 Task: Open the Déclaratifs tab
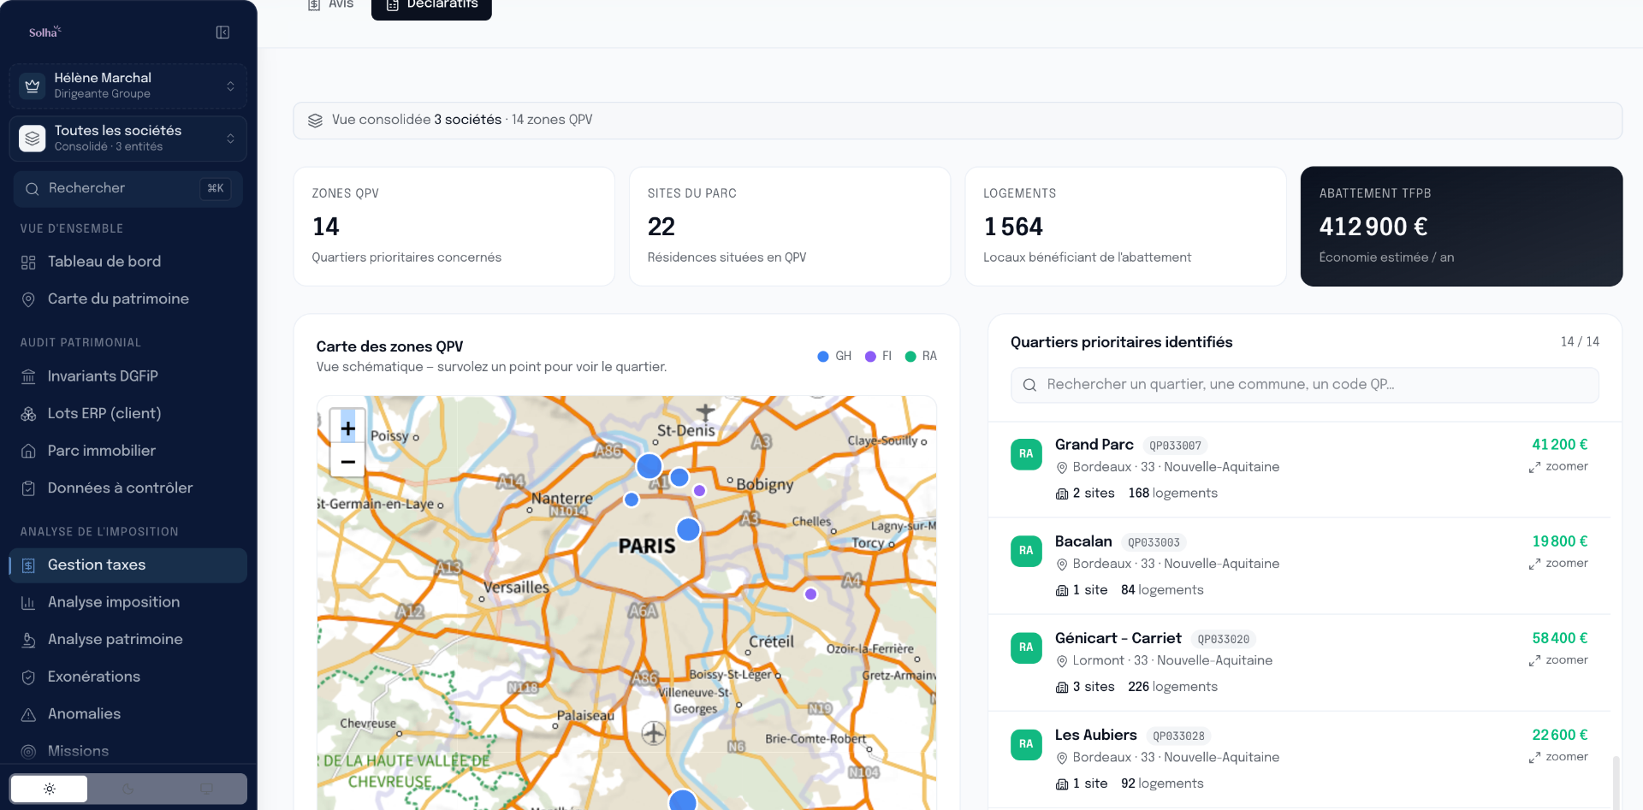431,7
